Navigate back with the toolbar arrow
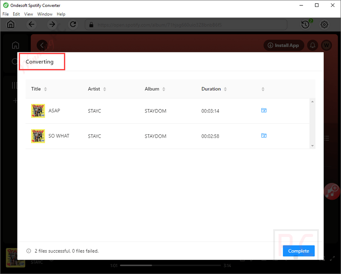 point(32,24)
